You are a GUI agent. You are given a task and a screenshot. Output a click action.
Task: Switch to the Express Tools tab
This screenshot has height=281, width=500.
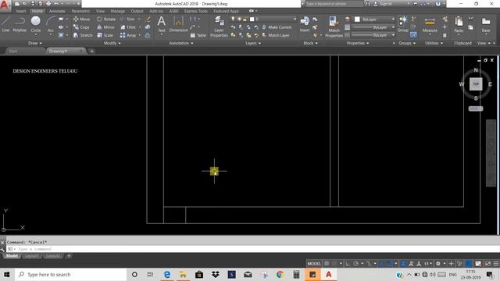[x=195, y=11]
